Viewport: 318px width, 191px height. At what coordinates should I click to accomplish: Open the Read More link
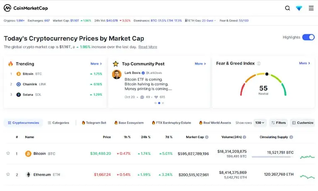(x=148, y=47)
